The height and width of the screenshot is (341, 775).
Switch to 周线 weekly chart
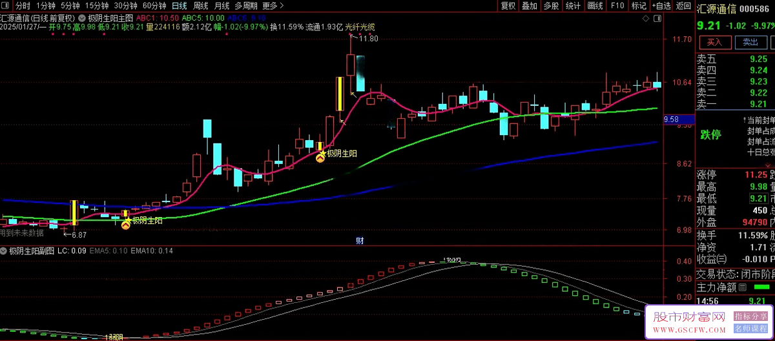coord(201,6)
